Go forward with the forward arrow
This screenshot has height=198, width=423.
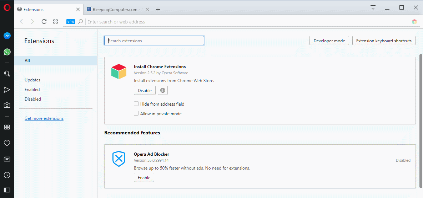pos(32,22)
